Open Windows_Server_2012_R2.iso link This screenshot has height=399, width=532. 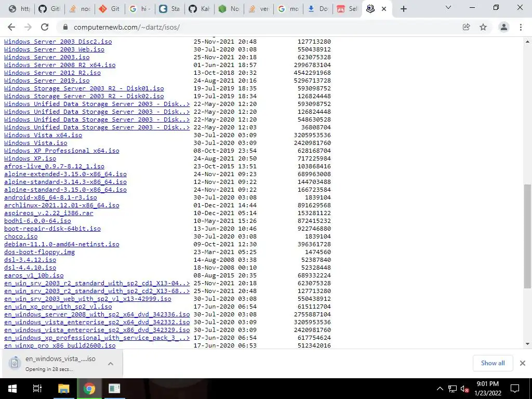(x=52, y=73)
